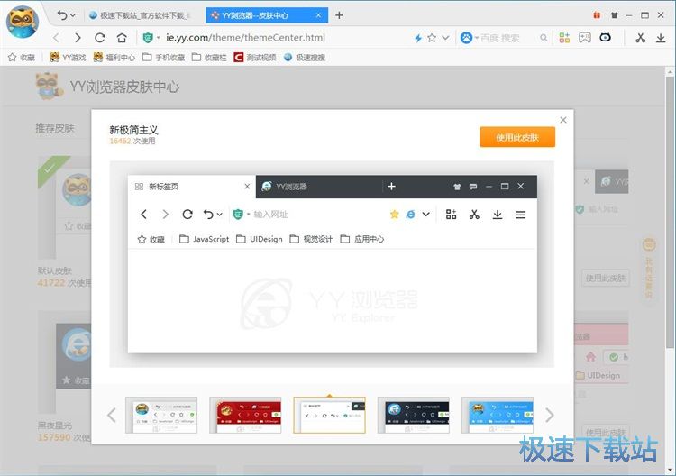This screenshot has width=676, height=476.
Task: Go to the home page
Action: (x=122, y=38)
